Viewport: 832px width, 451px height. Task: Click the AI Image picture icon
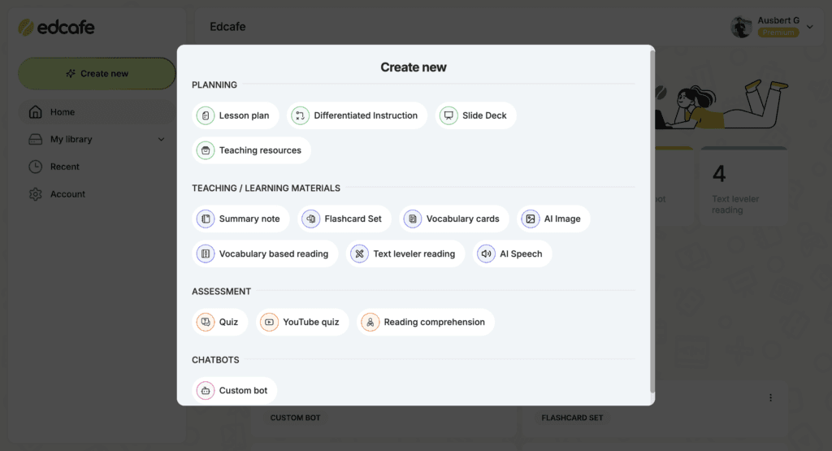point(530,219)
